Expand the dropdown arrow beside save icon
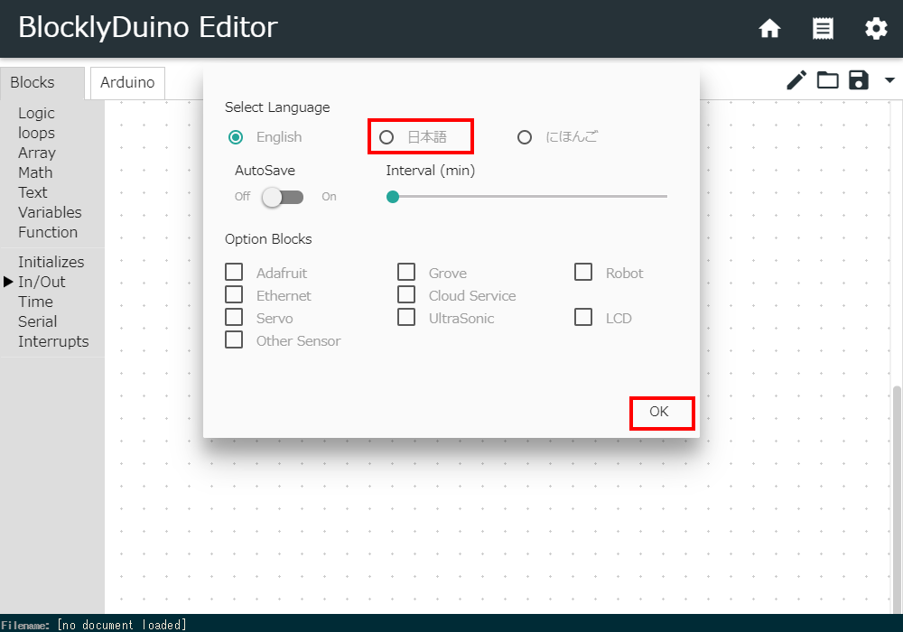This screenshot has height=632, width=903. pos(889,81)
